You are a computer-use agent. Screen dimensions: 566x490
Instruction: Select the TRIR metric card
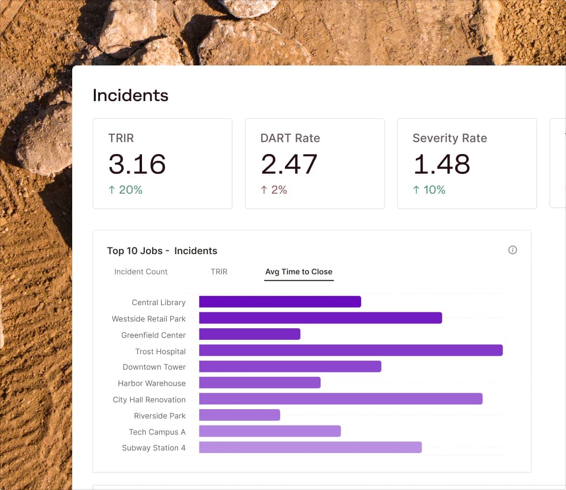click(162, 163)
